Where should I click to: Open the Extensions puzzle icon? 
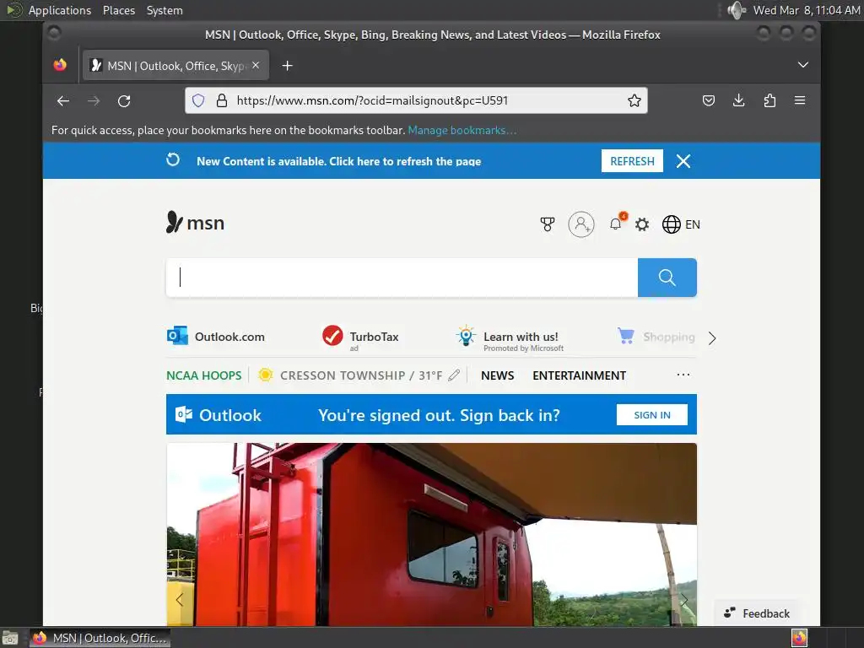769,100
